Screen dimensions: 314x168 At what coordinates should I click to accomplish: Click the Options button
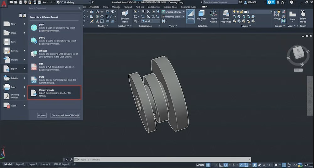point(42,115)
